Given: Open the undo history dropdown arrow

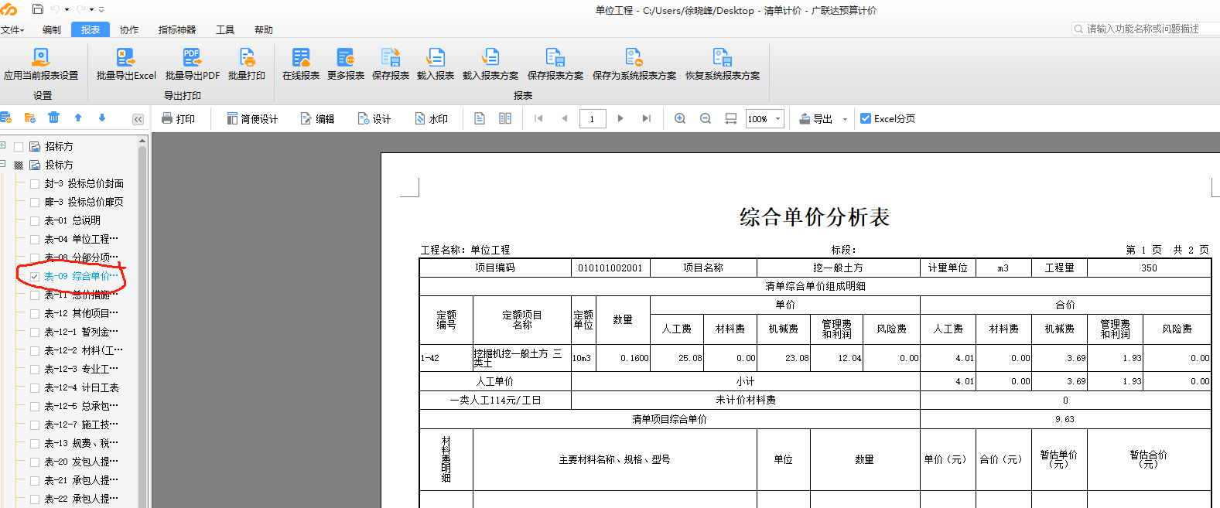Looking at the screenshot, I should [x=67, y=10].
